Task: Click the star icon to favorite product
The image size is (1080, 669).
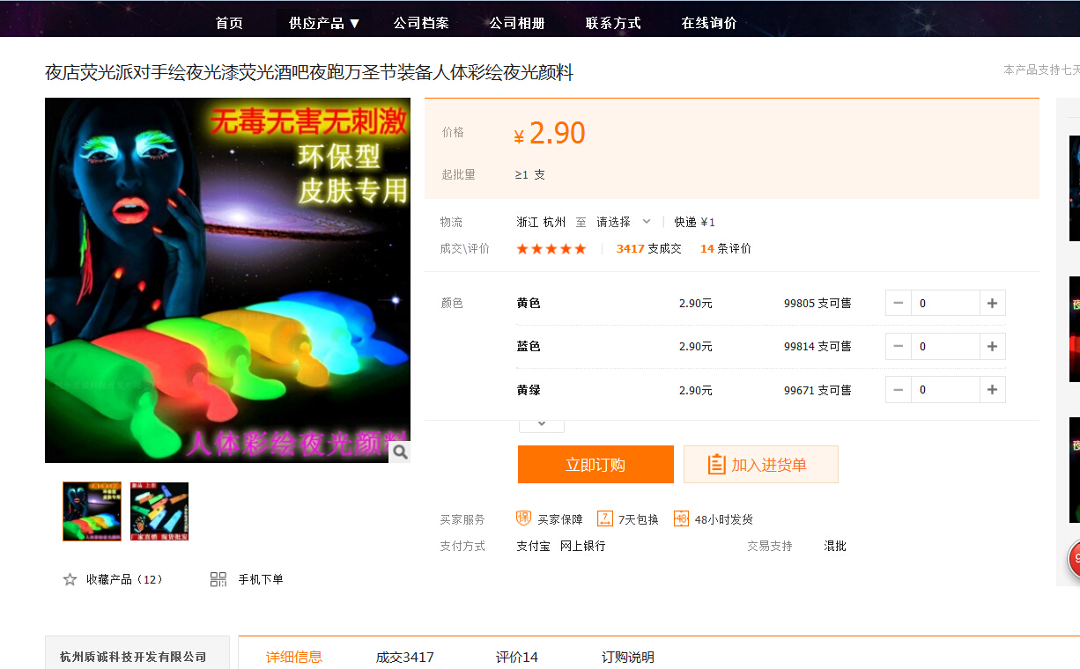Action: click(x=70, y=579)
